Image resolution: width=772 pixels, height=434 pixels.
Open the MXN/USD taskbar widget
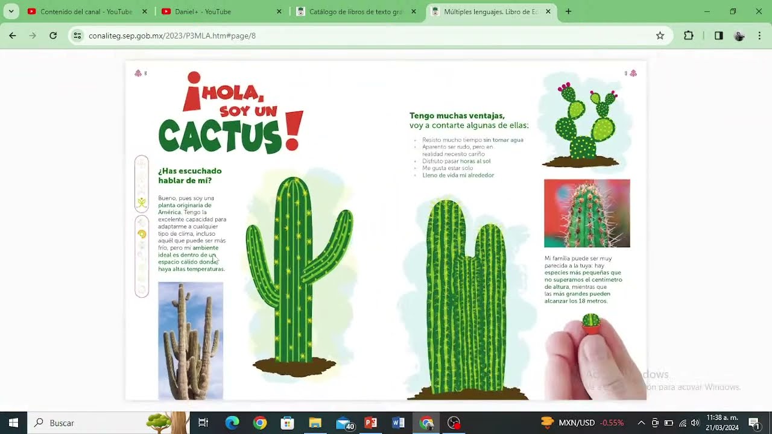click(x=582, y=423)
